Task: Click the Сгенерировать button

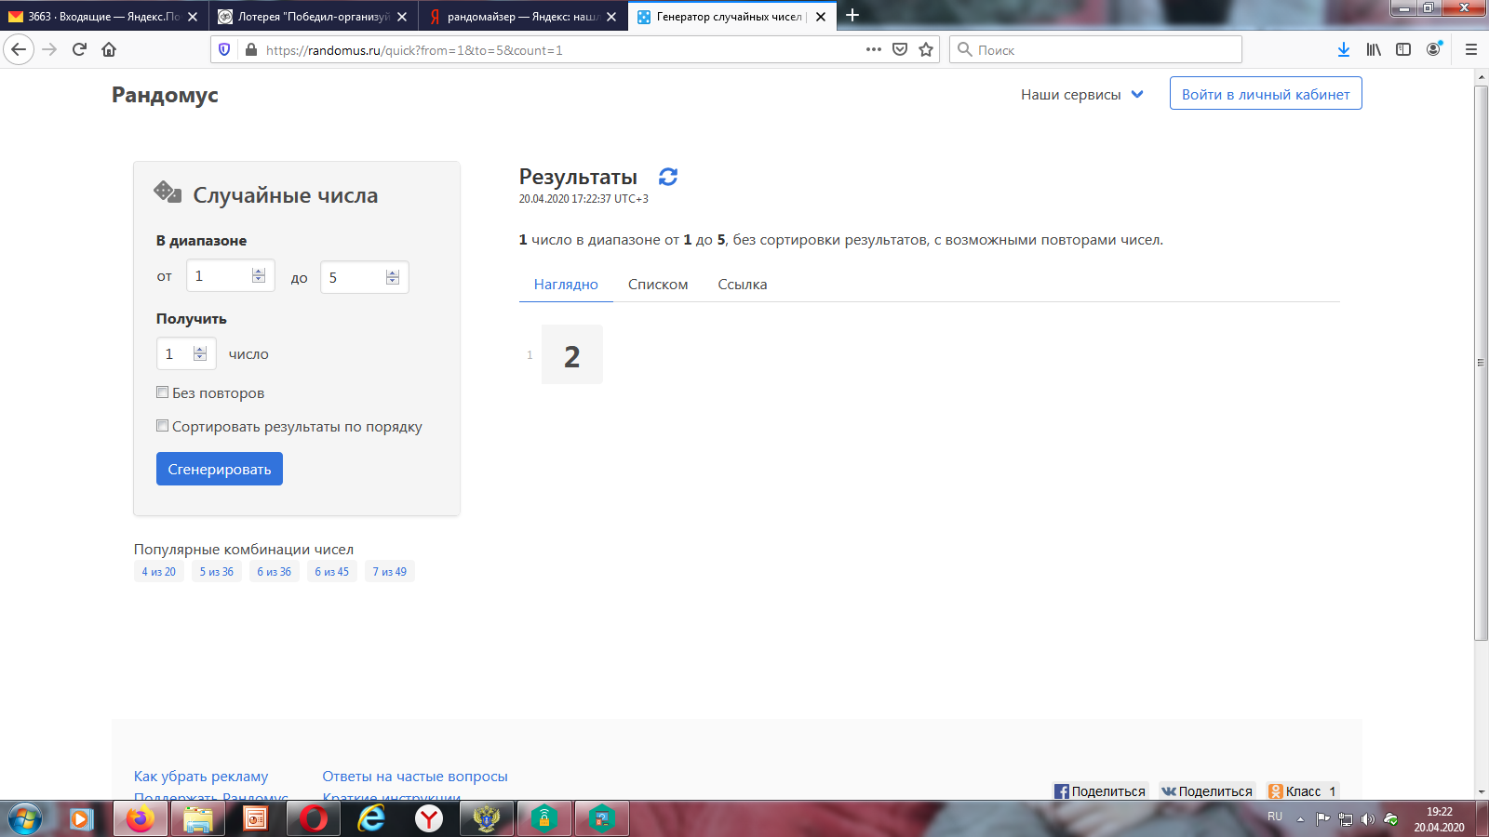Action: point(220,469)
